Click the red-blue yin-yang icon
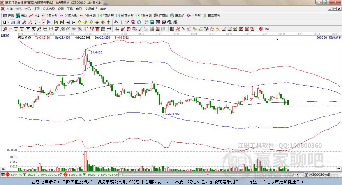The width and height of the screenshot is (342, 185). point(261,29)
